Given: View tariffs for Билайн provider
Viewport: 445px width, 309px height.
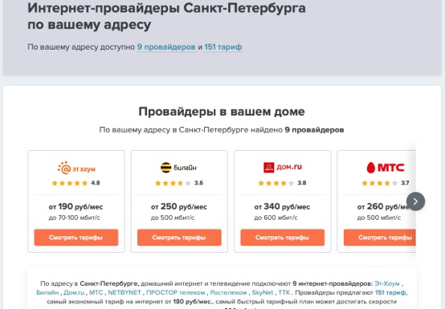Looking at the screenshot, I should [x=179, y=238].
